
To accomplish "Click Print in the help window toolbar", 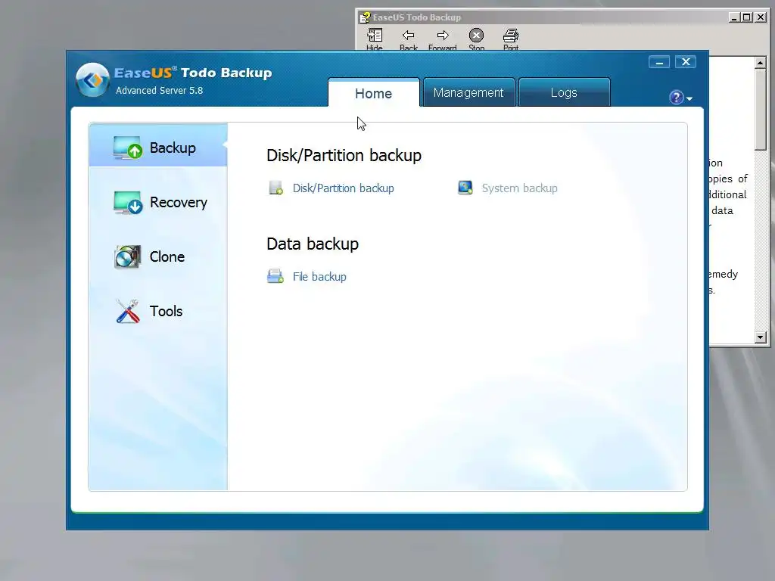I will point(511,39).
